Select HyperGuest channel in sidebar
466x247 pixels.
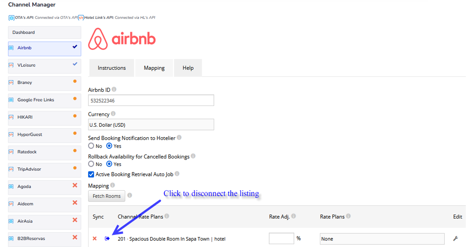(x=44, y=135)
